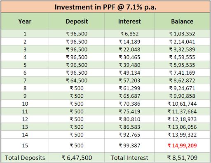Click the year 3 balance ₹ 3,32,589
211x163 pixels.
pyautogui.click(x=182, y=50)
